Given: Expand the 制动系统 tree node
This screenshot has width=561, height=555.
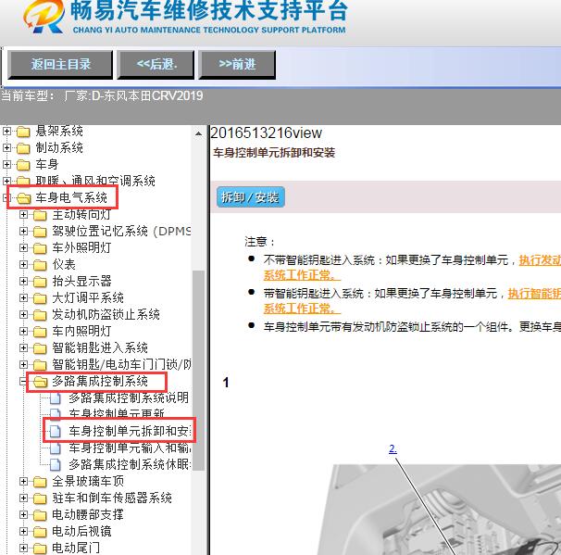Looking at the screenshot, I should click(x=6, y=147).
